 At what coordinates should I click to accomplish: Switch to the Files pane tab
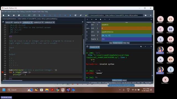coord(128,43)
